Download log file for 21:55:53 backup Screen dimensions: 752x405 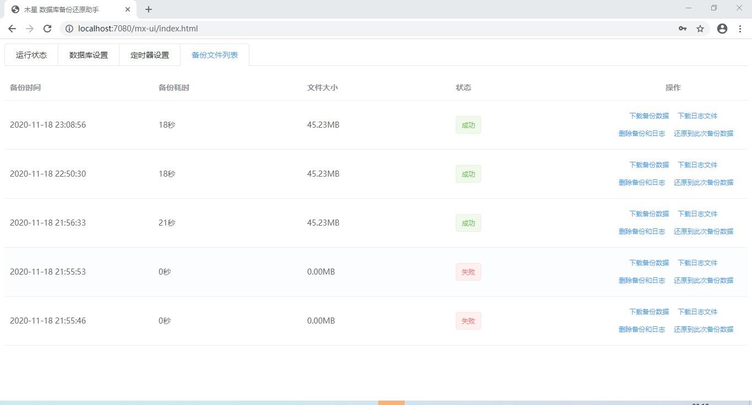(697, 263)
